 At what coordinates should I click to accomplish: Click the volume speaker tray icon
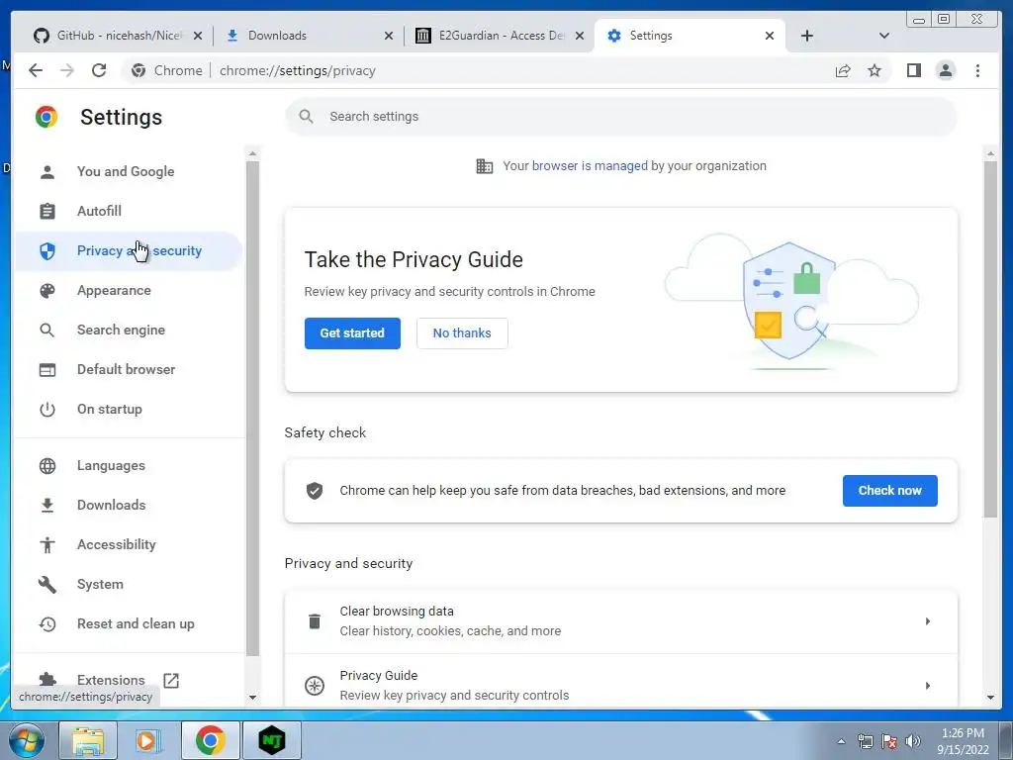912,741
